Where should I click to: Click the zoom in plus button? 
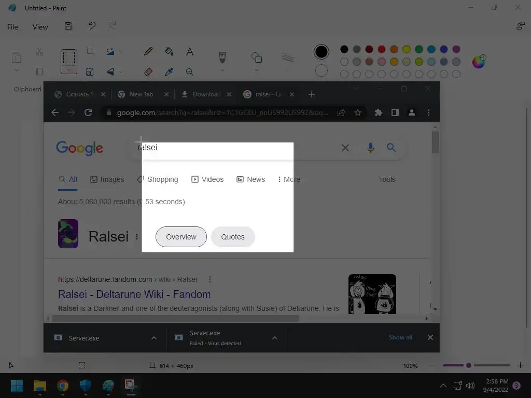tap(520, 365)
